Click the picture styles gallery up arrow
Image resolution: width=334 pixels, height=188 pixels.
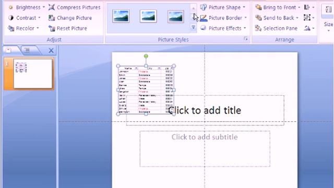coord(193,8)
